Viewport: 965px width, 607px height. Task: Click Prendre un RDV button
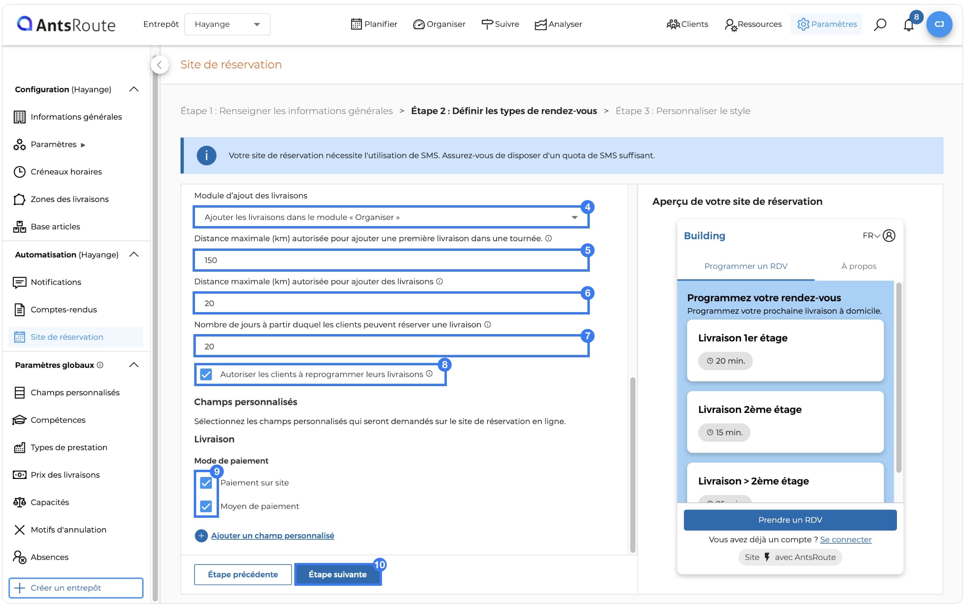click(x=790, y=520)
